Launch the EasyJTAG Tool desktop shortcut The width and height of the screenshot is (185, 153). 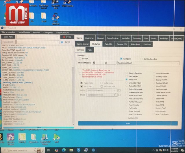pos(55,5)
